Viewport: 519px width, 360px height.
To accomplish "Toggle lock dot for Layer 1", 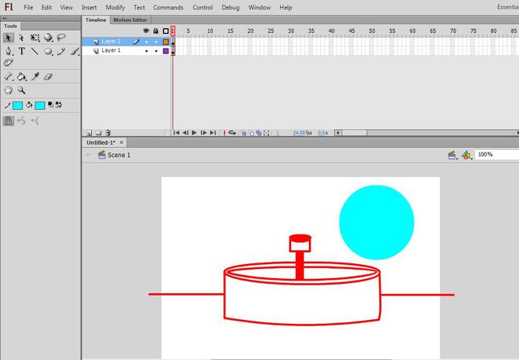I will point(156,50).
